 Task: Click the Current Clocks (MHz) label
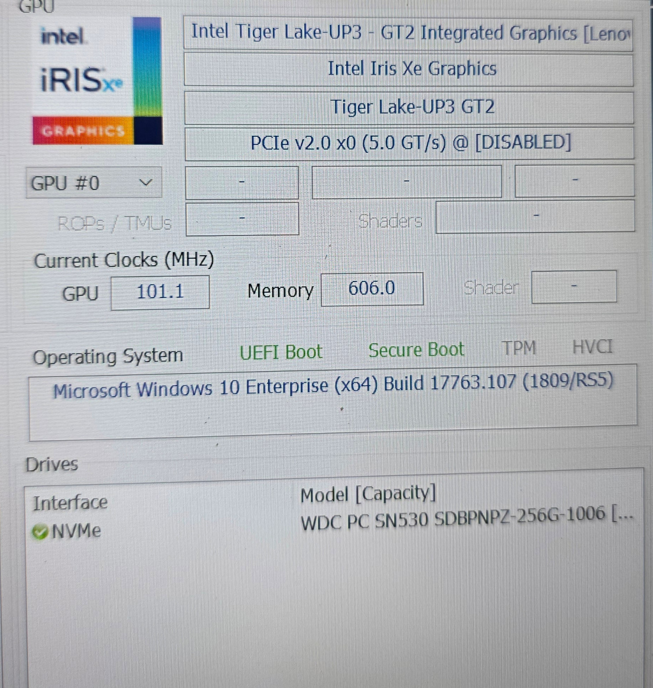(124, 260)
